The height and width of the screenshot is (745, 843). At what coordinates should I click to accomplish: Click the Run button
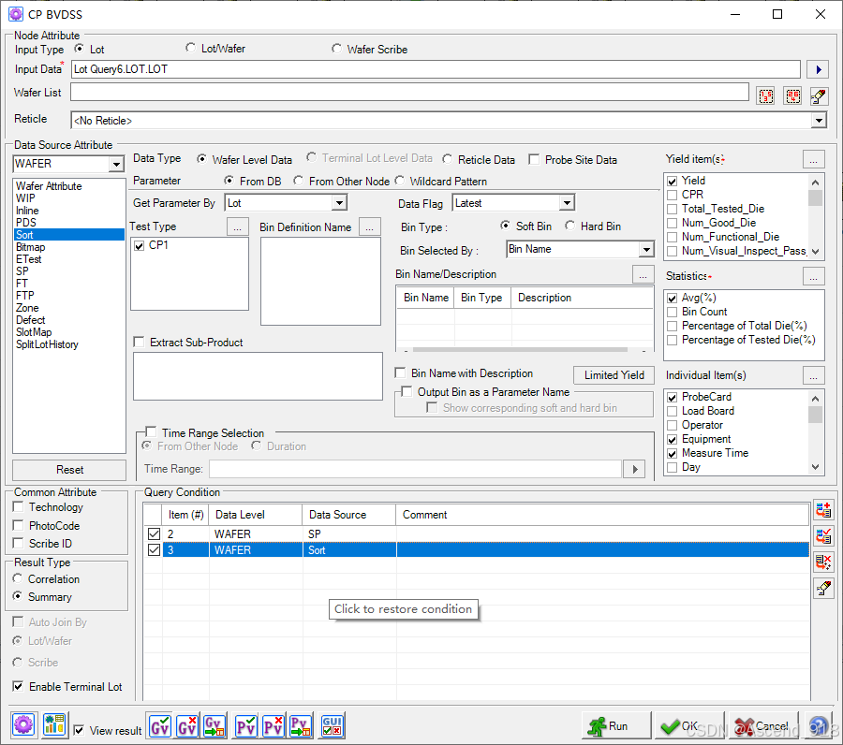click(616, 726)
